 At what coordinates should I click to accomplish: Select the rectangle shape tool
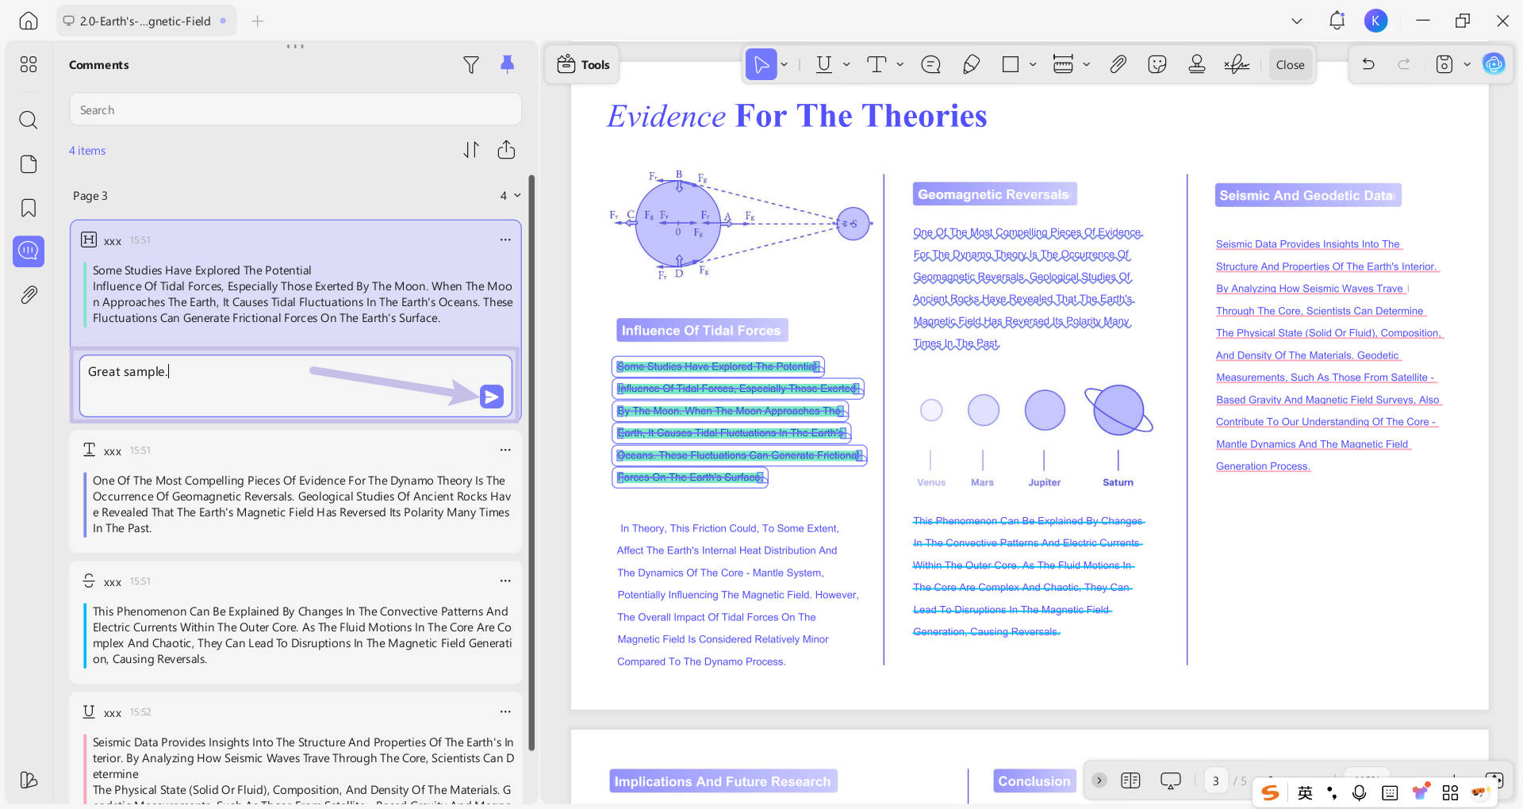[x=1011, y=64]
